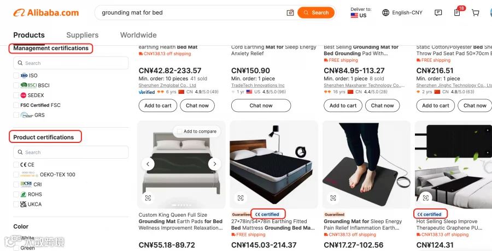This screenshot has height=251, width=492.
Task: Click the orange Search button
Action: click(x=316, y=13)
